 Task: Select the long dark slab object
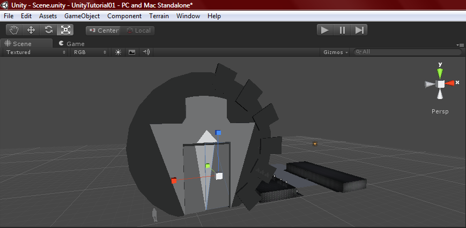click(x=327, y=176)
